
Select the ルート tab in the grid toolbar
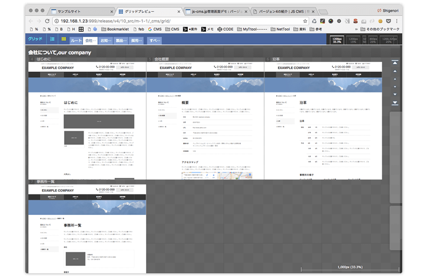click(x=76, y=41)
